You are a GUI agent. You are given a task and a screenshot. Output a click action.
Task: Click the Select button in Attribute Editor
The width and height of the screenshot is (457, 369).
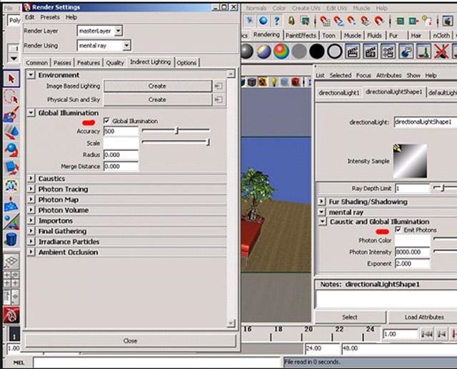pos(350,317)
